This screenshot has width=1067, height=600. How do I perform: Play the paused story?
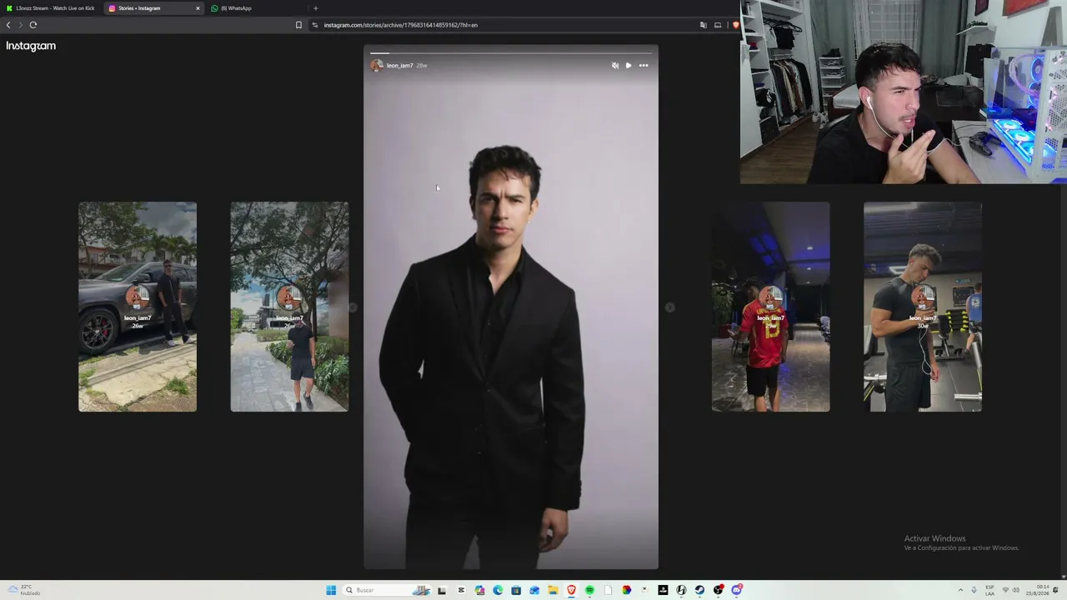point(629,65)
